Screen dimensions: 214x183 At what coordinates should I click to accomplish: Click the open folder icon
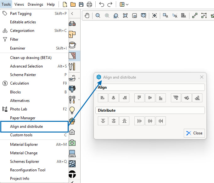pos(73,4)
